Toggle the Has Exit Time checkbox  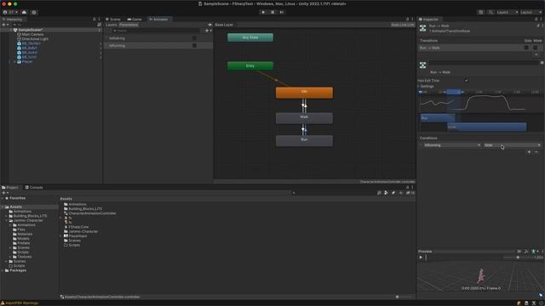pyautogui.click(x=466, y=81)
